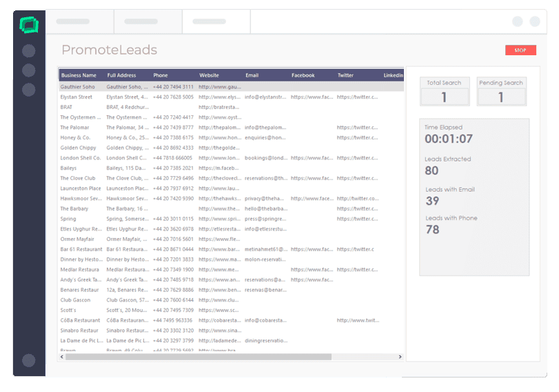Image resolution: width=559 pixels, height=392 pixels.
Task: Select the third circle icon in sidebar
Action: [29, 90]
